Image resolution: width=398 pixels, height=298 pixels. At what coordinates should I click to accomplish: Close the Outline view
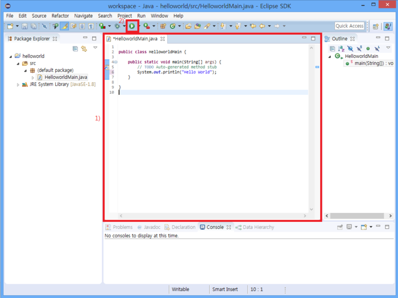353,39
